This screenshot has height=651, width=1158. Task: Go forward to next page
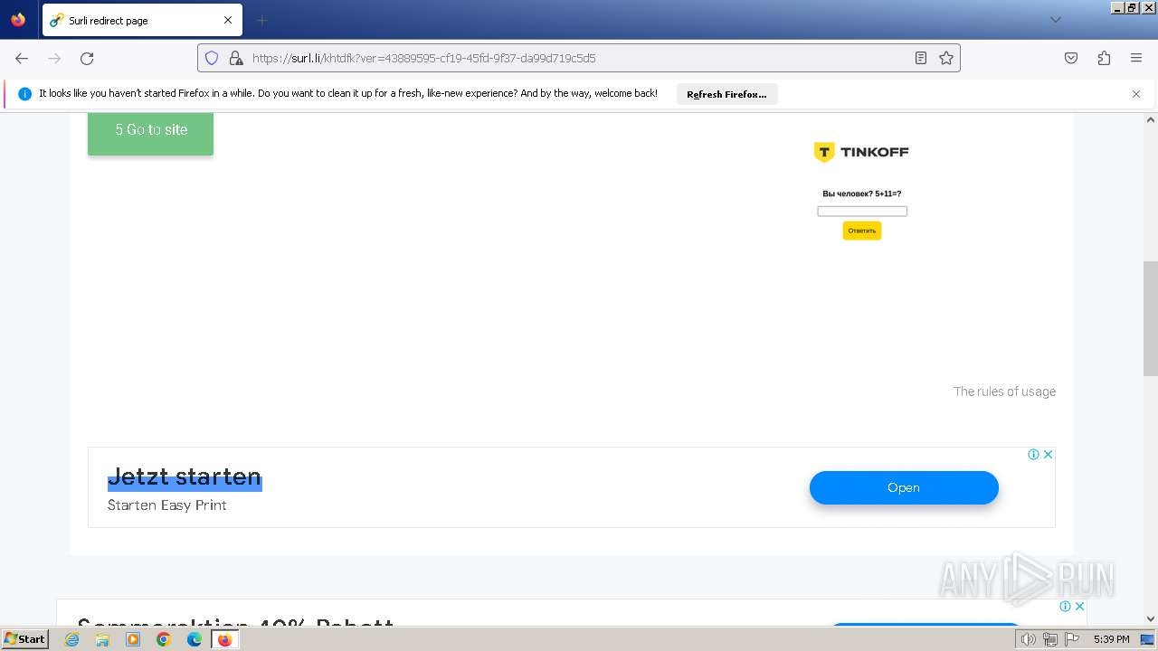[x=54, y=58]
